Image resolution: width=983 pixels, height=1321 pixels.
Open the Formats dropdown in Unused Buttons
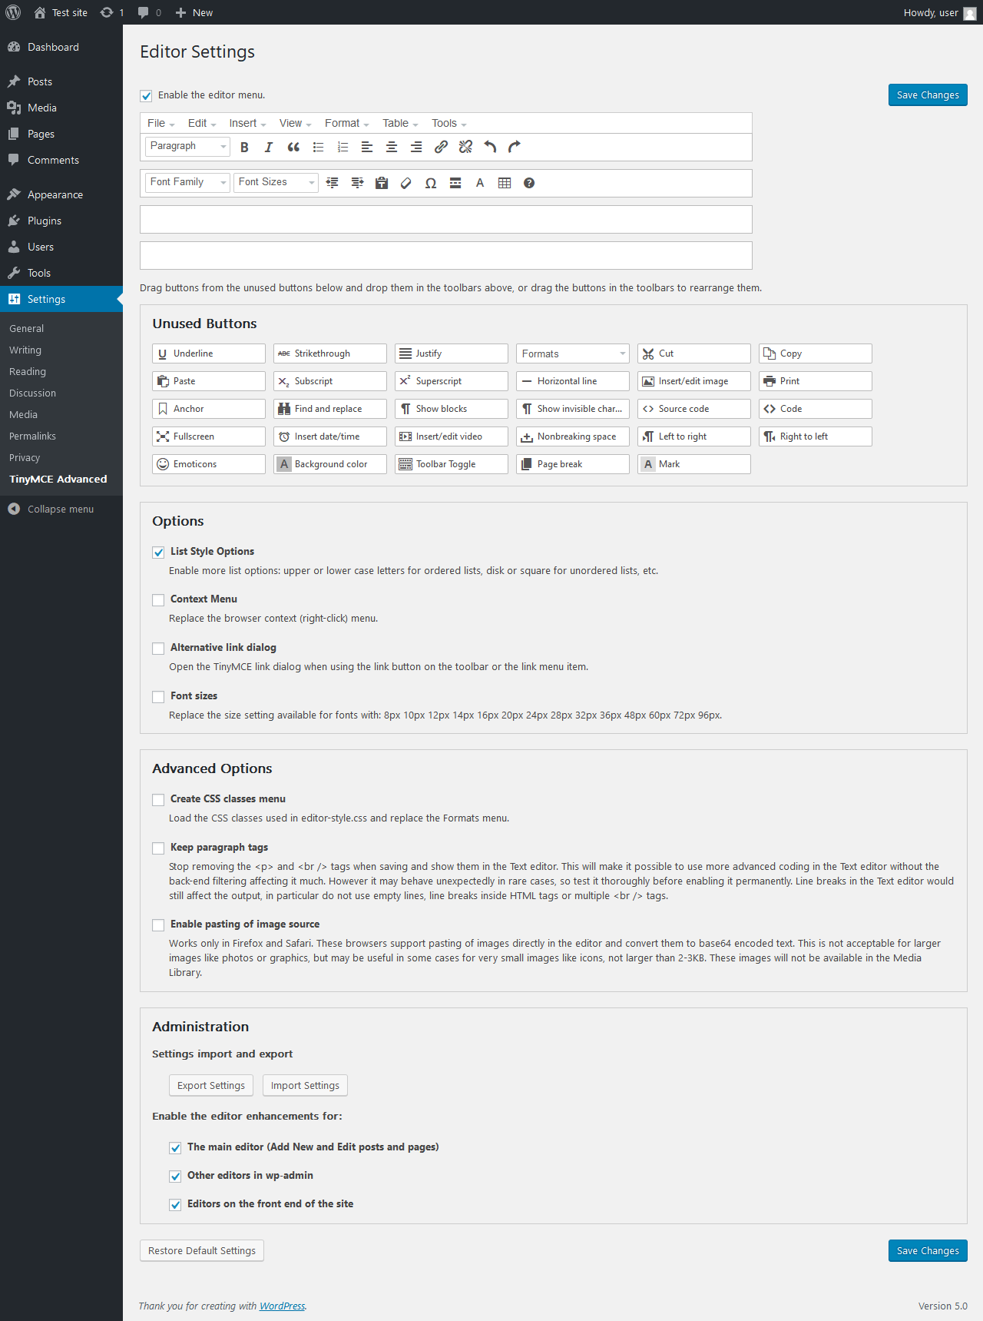point(573,353)
